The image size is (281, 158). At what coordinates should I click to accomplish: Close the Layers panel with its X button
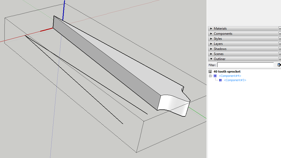click(x=280, y=44)
